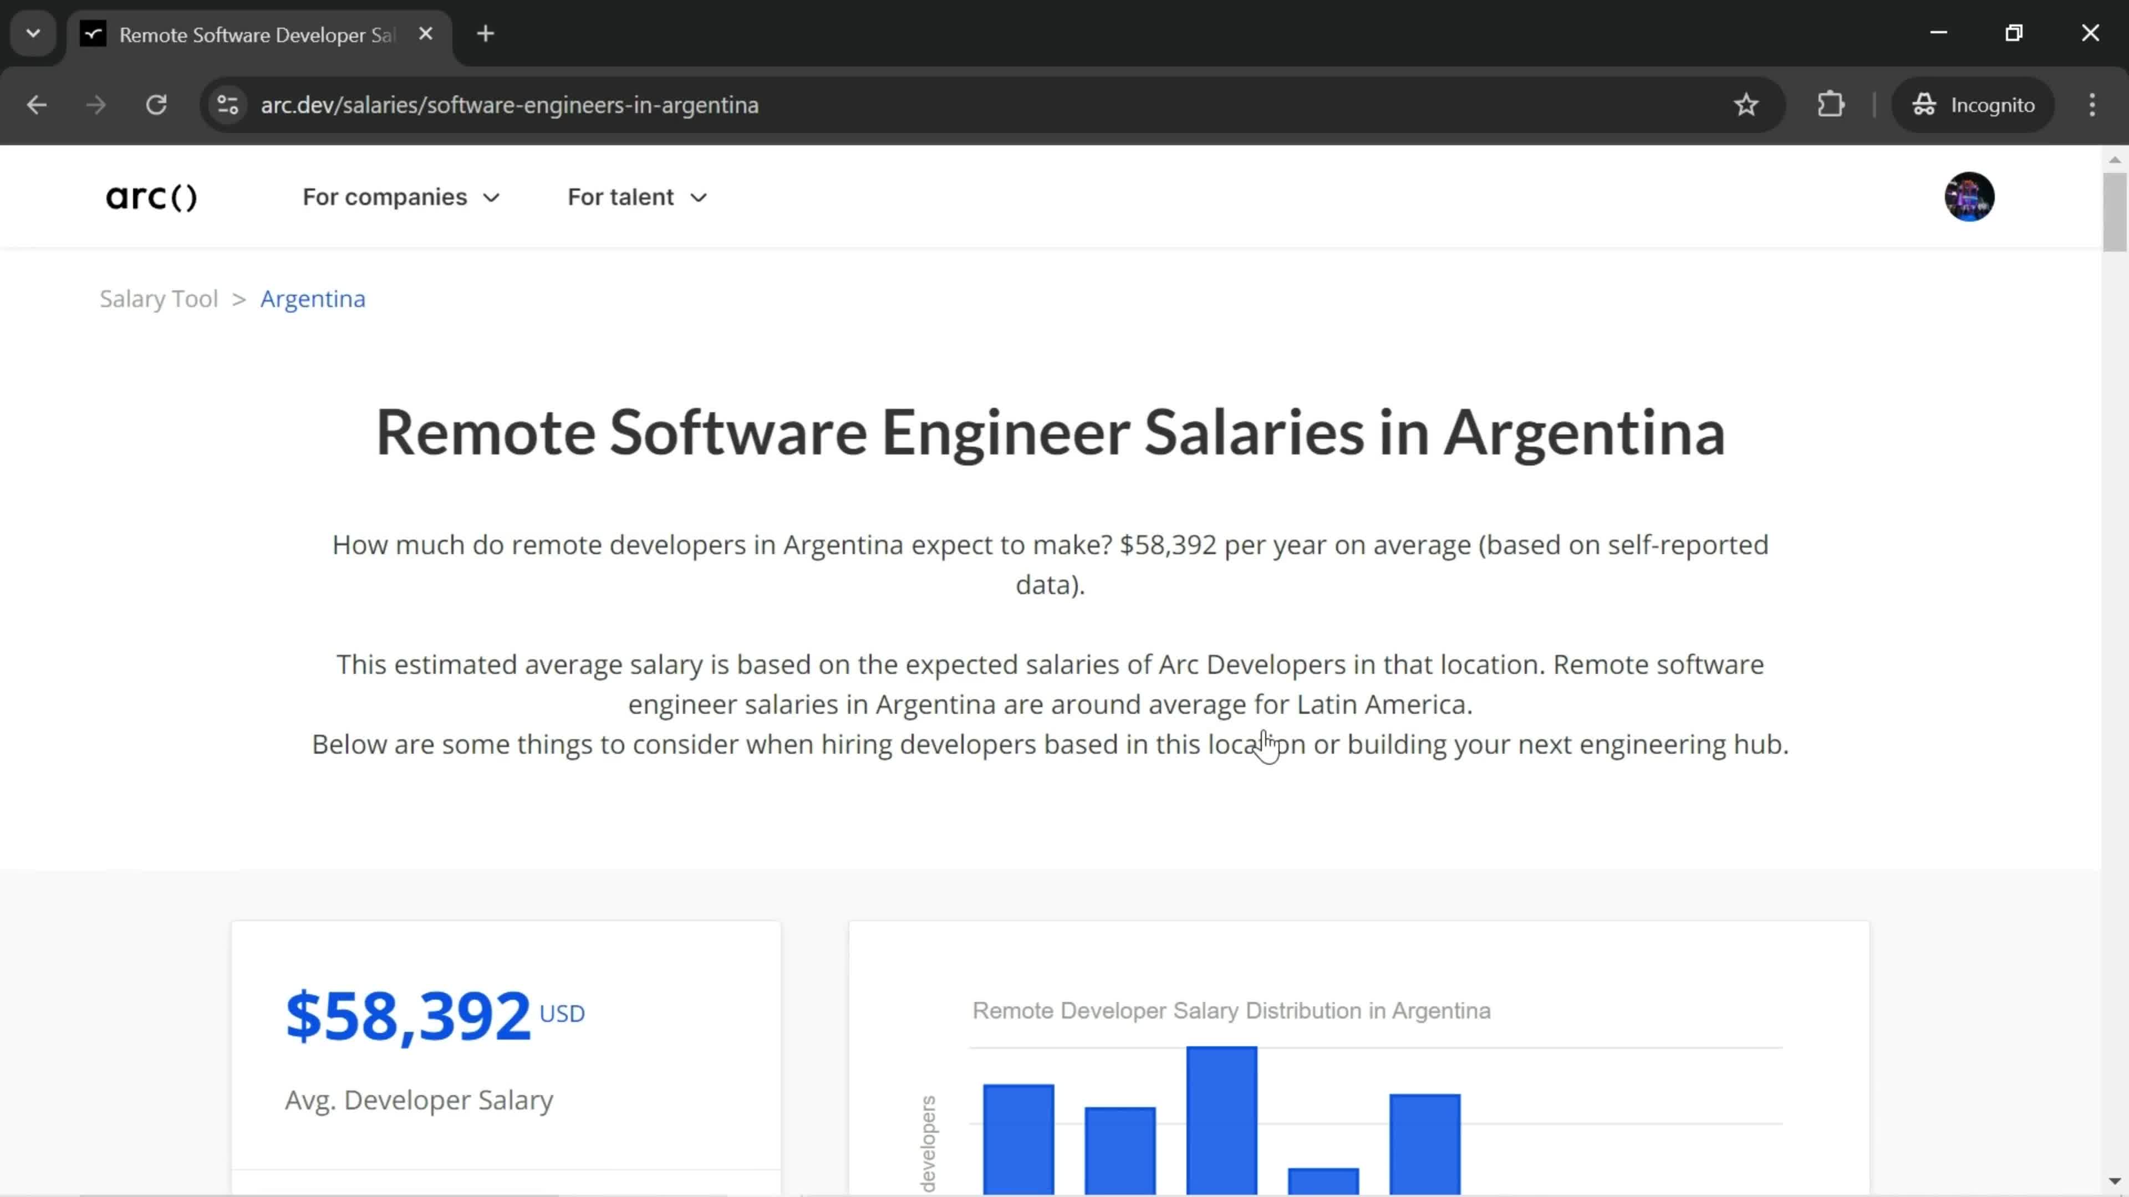Image resolution: width=2129 pixels, height=1197 pixels.
Task: Expand the For companies dropdown menu
Action: (x=402, y=196)
